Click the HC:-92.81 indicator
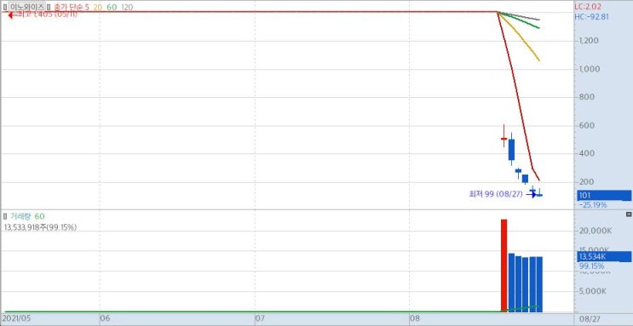Image resolution: width=633 pixels, height=326 pixels. pyautogui.click(x=592, y=17)
